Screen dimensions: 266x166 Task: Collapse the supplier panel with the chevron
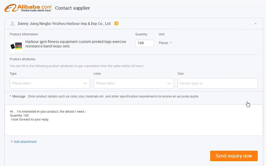pos(255,24)
